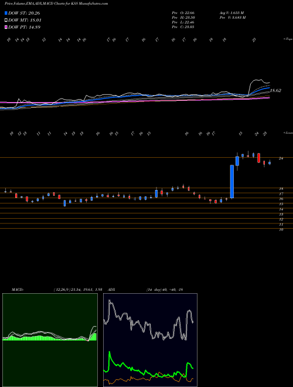Screen dimensions: 293x387
Task: Click the 'Pre O: 22.66' value
Action: point(183,12)
